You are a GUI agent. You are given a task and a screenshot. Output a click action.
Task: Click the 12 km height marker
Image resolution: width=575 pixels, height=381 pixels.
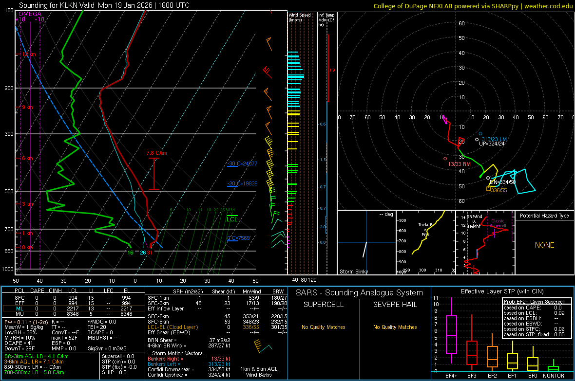[29, 54]
